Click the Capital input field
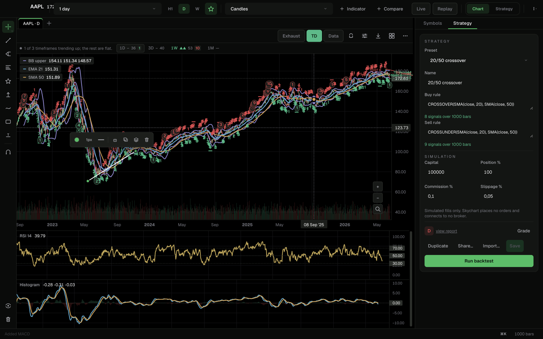Image resolution: width=543 pixels, height=339 pixels. click(450, 172)
